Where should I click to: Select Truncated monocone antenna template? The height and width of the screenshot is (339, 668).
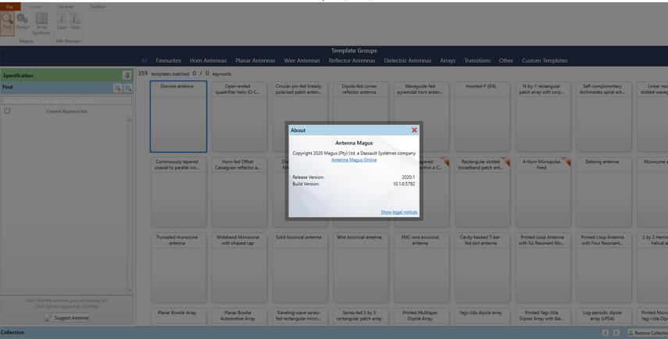click(x=178, y=267)
